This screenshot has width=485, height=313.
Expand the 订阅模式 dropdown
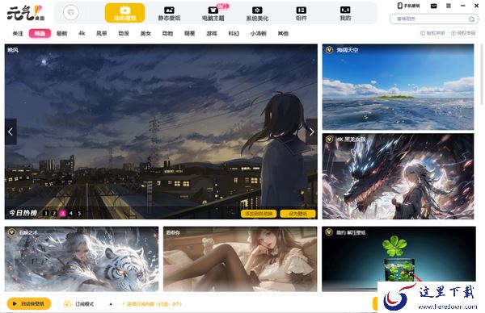coord(87,304)
